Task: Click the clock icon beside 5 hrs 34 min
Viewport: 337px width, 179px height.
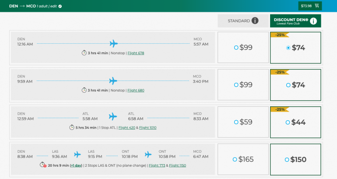Action: point(72,127)
